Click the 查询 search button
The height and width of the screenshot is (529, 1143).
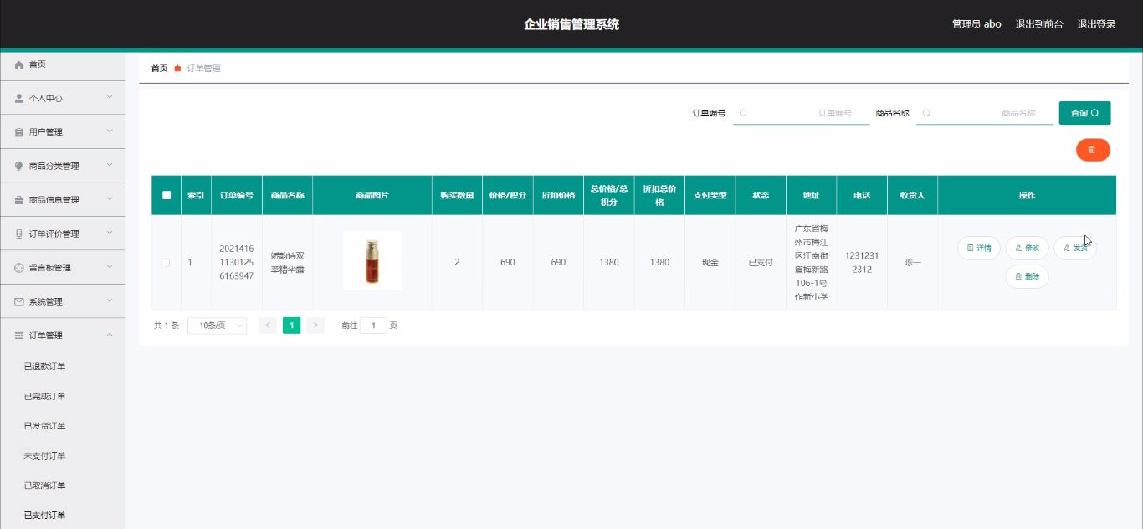(x=1084, y=113)
